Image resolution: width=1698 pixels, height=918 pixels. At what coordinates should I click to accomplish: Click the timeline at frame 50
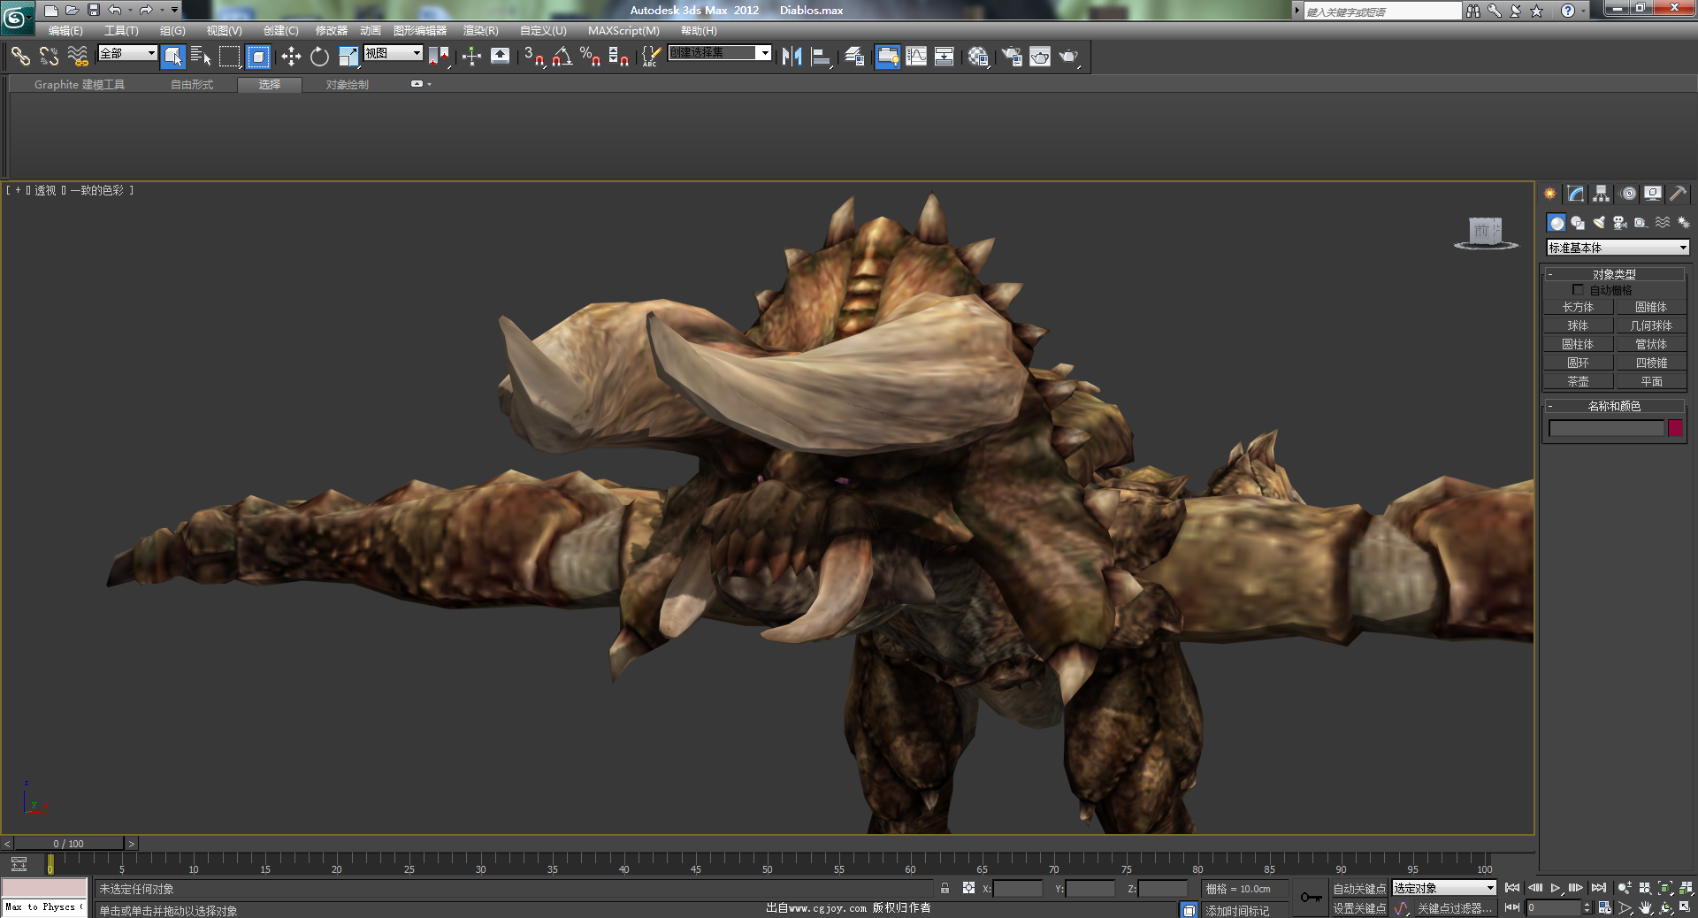point(767,862)
